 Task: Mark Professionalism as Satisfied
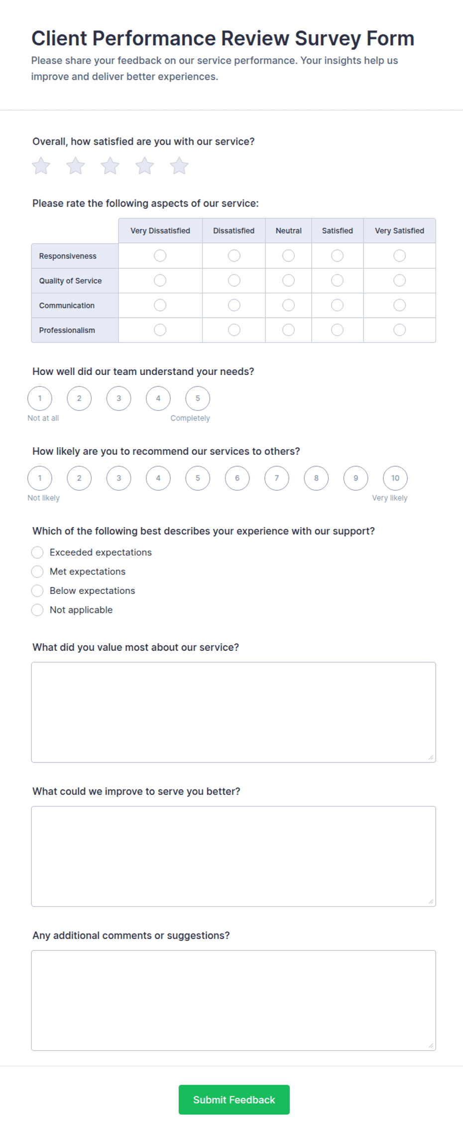tap(337, 330)
